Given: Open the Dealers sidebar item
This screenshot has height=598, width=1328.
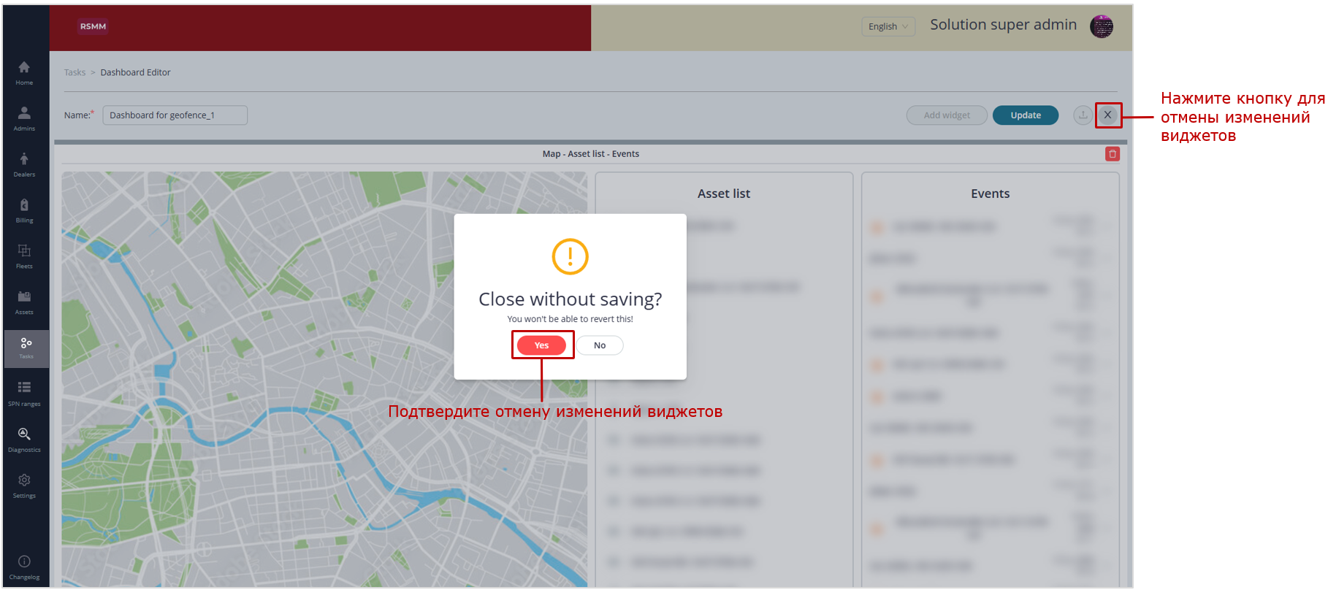Looking at the screenshot, I should (24, 164).
